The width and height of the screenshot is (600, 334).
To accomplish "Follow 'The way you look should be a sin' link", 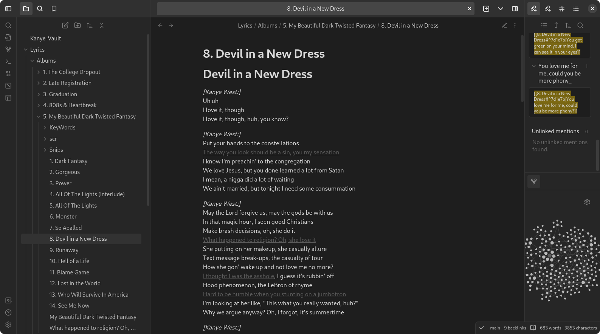I will (x=271, y=152).
